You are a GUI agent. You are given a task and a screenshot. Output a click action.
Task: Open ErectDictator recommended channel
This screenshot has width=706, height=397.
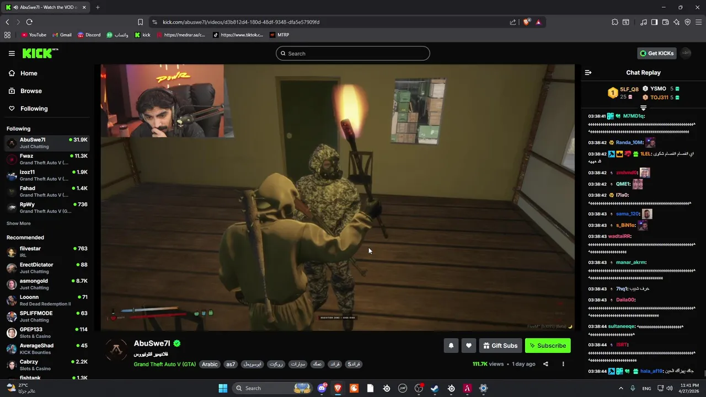[46, 268]
